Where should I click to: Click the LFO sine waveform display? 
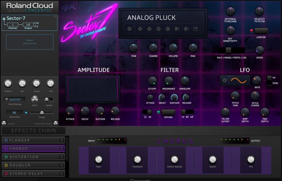pos(239,80)
